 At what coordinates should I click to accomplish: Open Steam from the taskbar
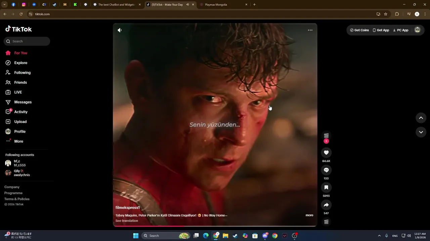235,236
